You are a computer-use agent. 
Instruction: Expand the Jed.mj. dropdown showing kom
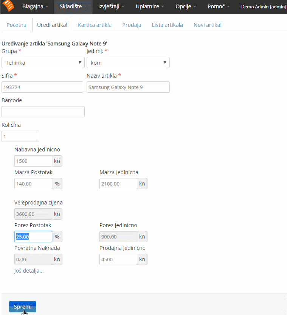tap(128, 63)
